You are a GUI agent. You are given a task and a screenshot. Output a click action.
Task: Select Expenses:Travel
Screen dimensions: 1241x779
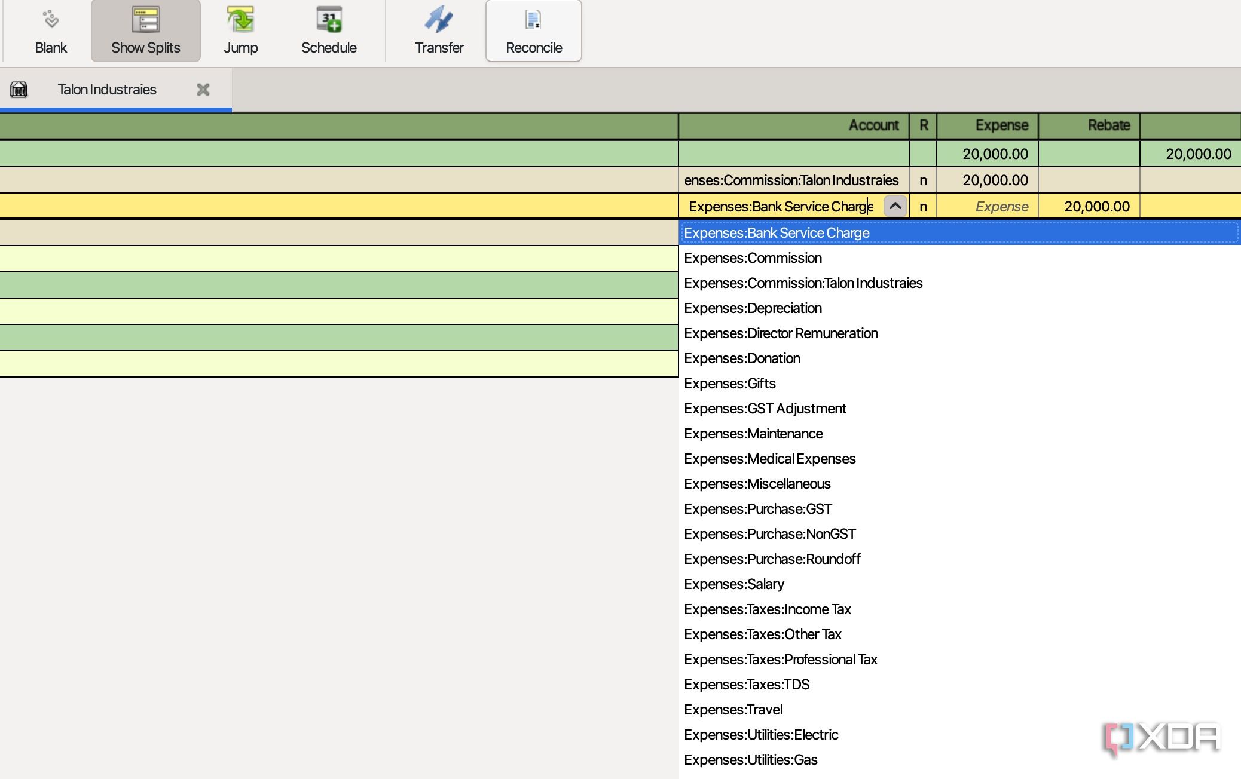point(959,710)
